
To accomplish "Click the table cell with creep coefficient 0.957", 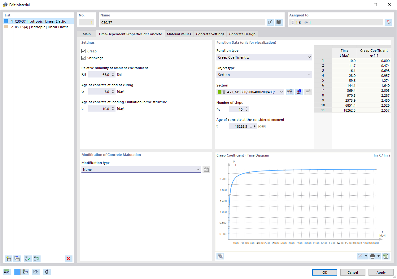I will pyautogui.click(x=374, y=76).
